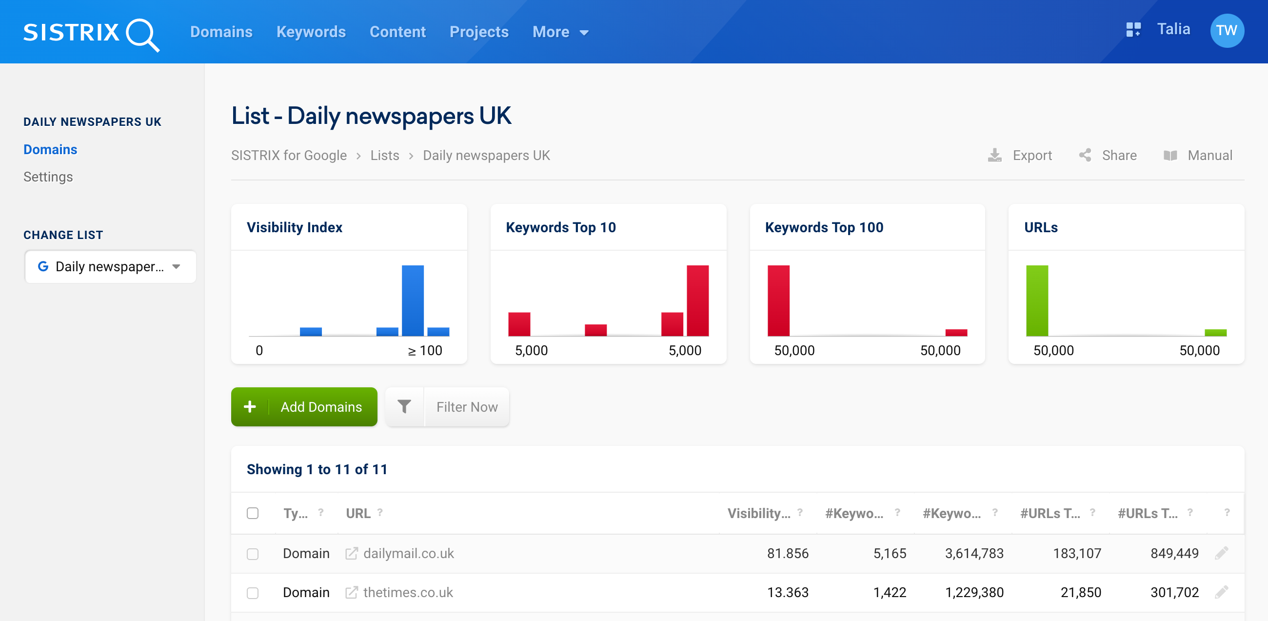
Task: Click help icon beside second #Keywo... column
Action: 995,512
